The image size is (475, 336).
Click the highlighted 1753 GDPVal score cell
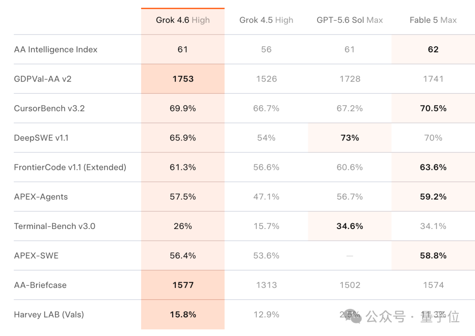tap(183, 79)
